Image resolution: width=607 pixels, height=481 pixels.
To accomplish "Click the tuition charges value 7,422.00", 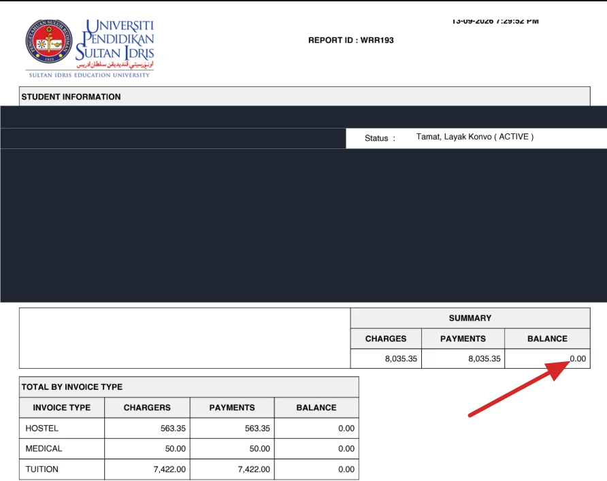I will point(169,469).
